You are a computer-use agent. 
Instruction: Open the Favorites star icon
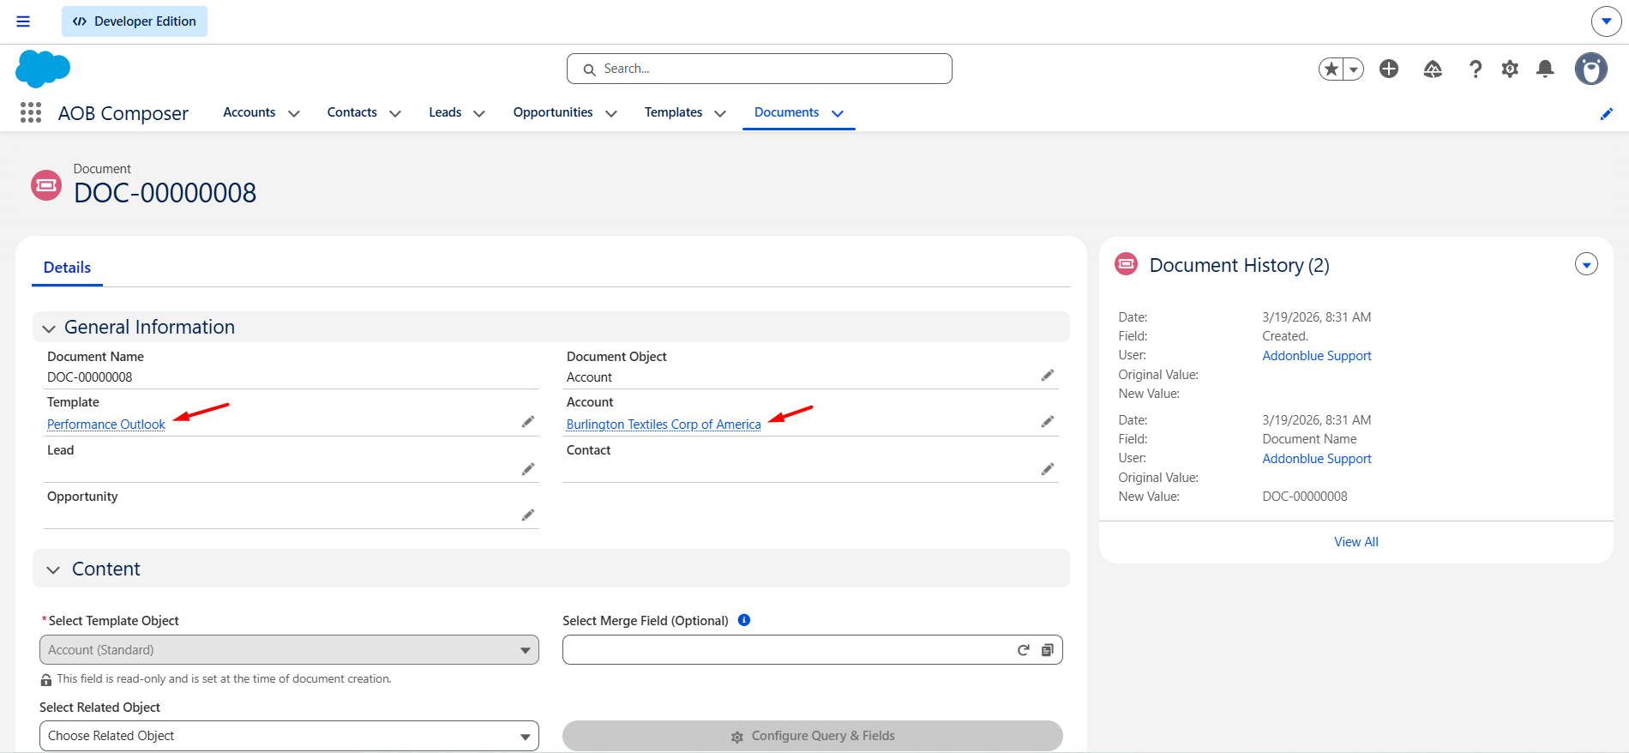click(x=1331, y=69)
